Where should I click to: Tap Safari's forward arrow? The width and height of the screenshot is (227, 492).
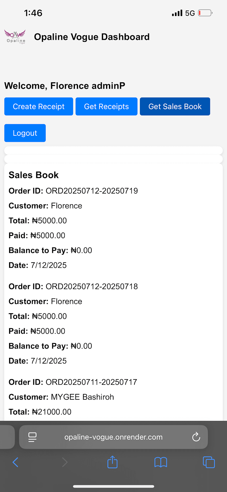click(65, 462)
